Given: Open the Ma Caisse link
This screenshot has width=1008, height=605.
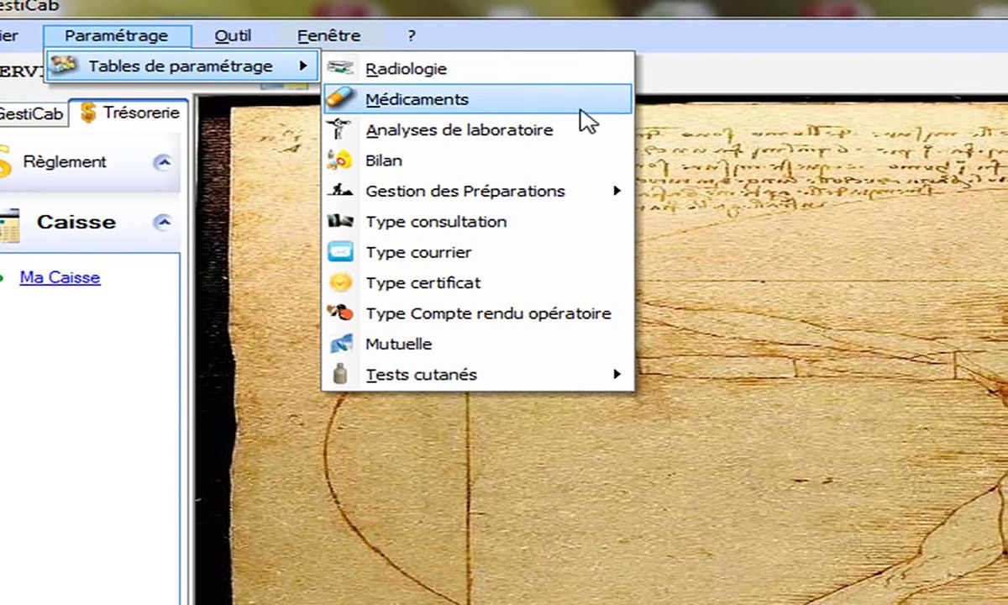Looking at the screenshot, I should 60,277.
